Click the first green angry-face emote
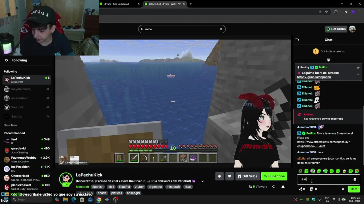This screenshot has width=364, height=204. pos(300,171)
